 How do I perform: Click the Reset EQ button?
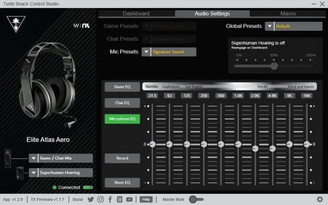pos(123,182)
